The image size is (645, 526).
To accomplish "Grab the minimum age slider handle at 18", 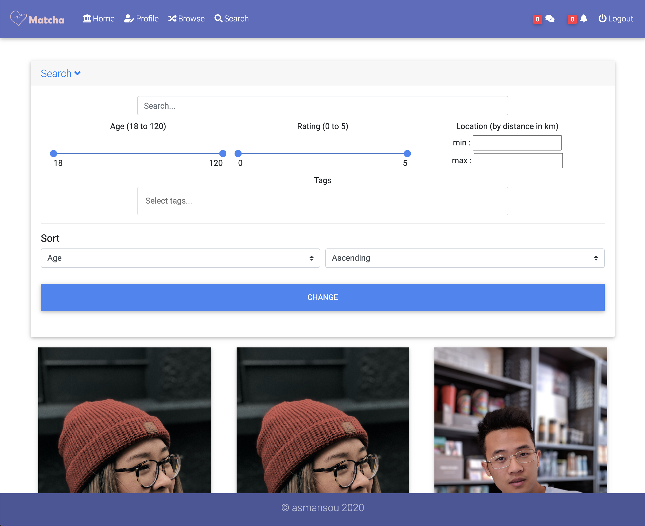I will click(x=54, y=154).
